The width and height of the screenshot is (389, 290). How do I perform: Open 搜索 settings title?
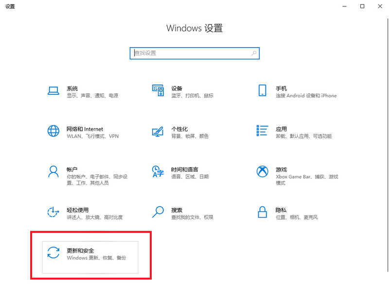177,210
